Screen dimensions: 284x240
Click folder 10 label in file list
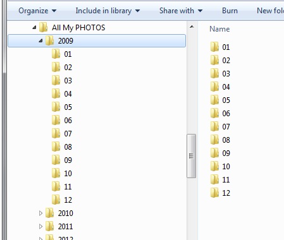[x=226, y=167]
